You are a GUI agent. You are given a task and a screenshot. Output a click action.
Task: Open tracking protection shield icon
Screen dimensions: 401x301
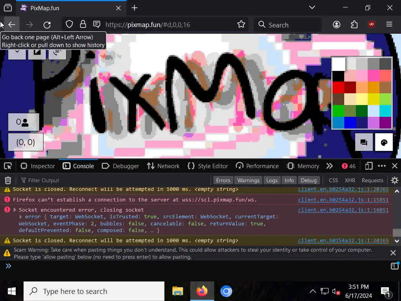pos(69,24)
